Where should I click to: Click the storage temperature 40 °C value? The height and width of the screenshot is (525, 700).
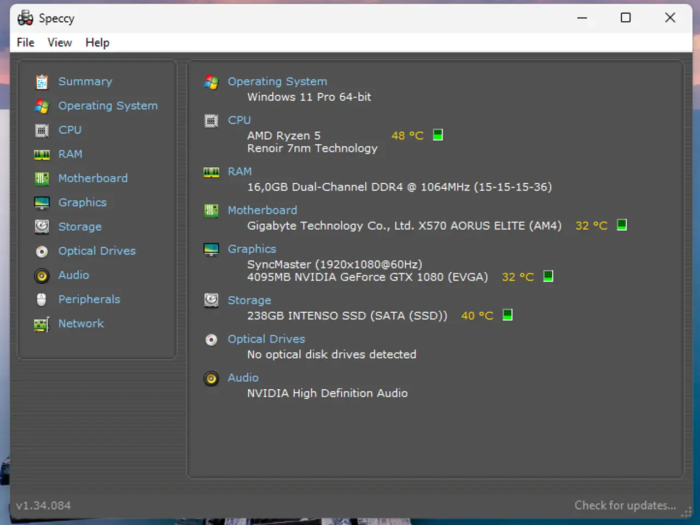coord(477,316)
